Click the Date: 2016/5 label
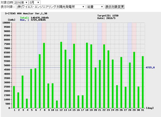 pyautogui.click(x=106, y=18)
